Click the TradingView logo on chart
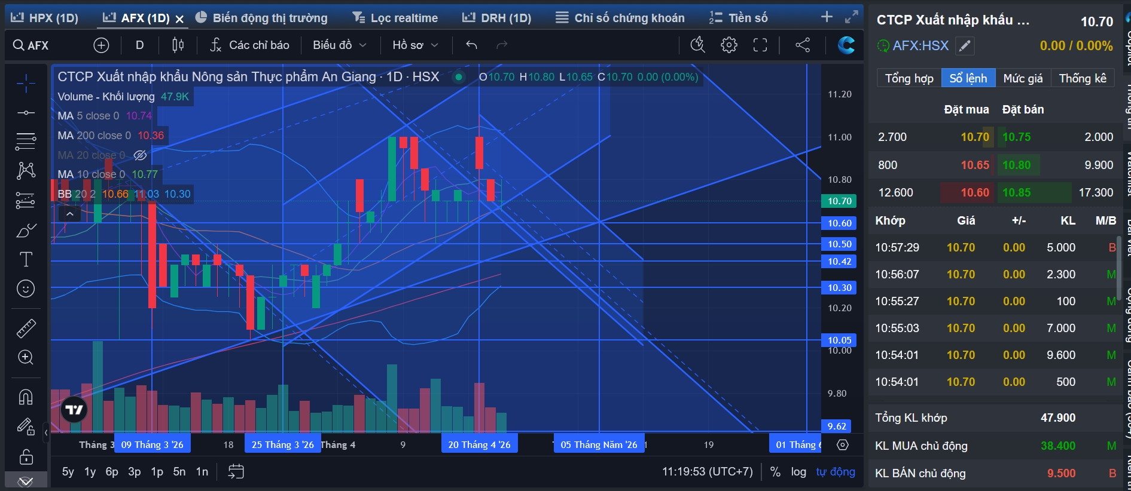 [x=74, y=410]
